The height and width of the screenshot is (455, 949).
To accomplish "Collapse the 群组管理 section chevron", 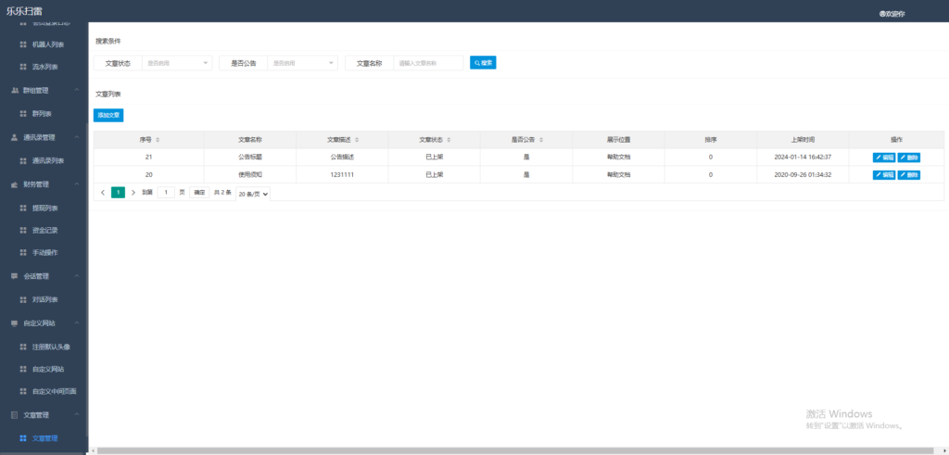I will (76, 90).
